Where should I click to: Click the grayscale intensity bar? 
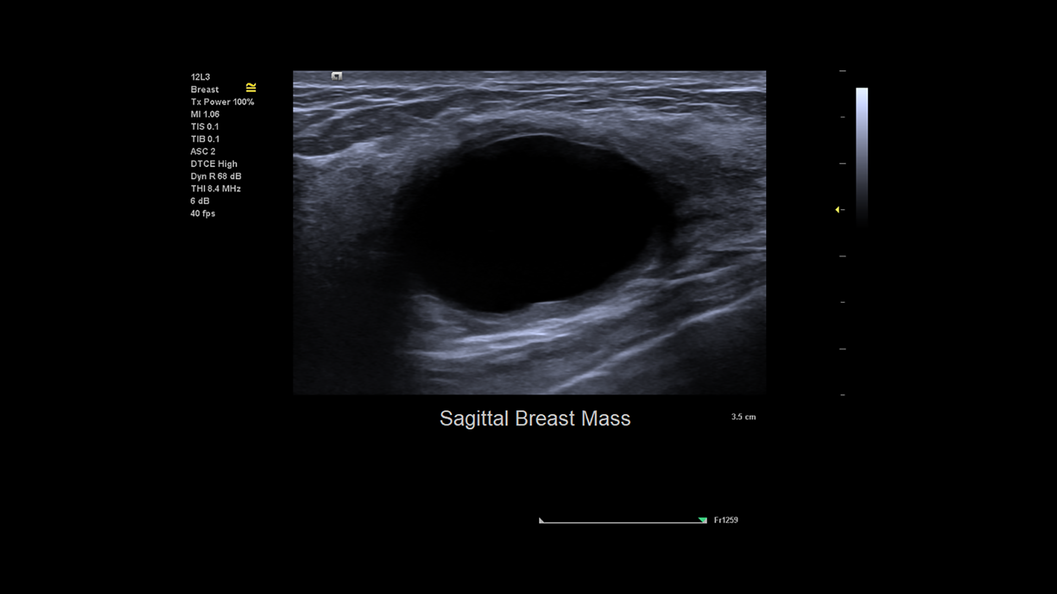point(863,154)
